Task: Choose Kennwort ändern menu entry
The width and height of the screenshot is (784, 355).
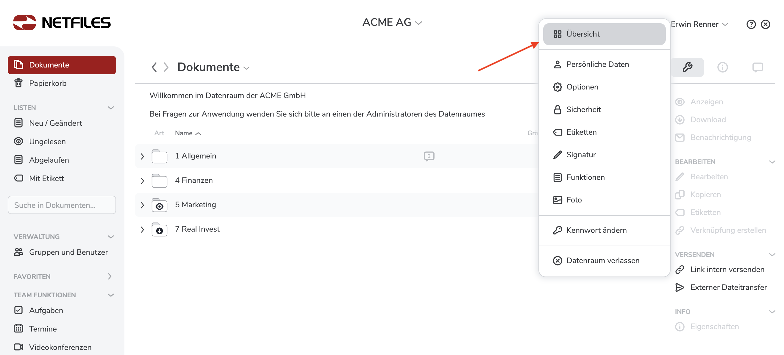Action: click(x=596, y=230)
